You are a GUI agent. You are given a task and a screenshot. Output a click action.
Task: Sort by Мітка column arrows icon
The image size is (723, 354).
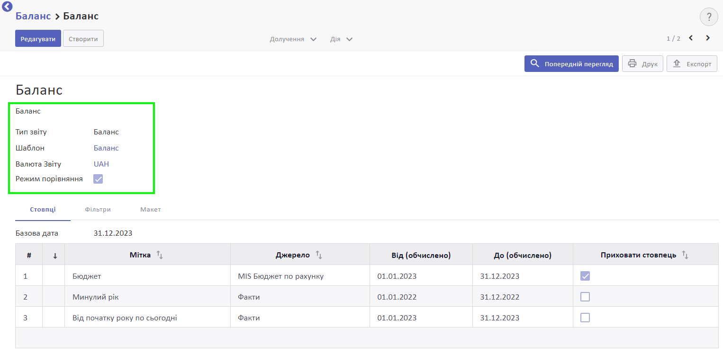coord(160,255)
